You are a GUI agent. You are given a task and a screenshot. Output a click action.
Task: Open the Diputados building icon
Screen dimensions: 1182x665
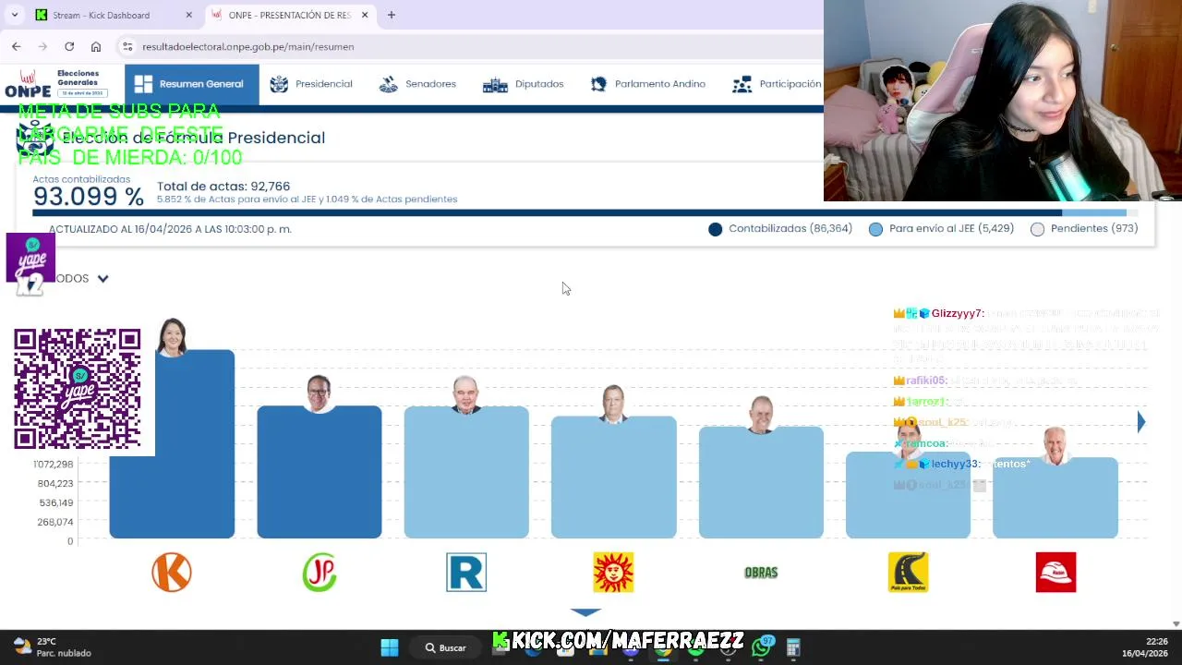pyautogui.click(x=495, y=84)
